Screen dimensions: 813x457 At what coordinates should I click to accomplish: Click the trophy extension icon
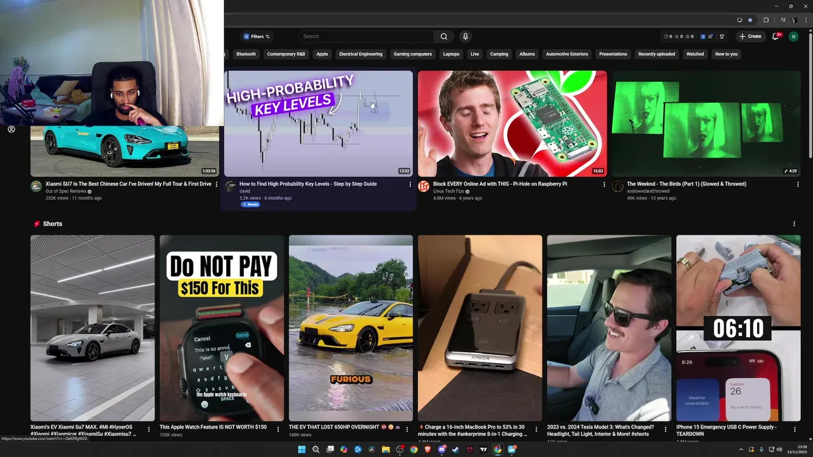click(722, 36)
